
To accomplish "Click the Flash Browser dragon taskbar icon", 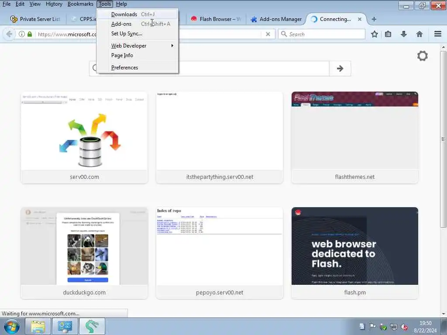I will (92, 326).
